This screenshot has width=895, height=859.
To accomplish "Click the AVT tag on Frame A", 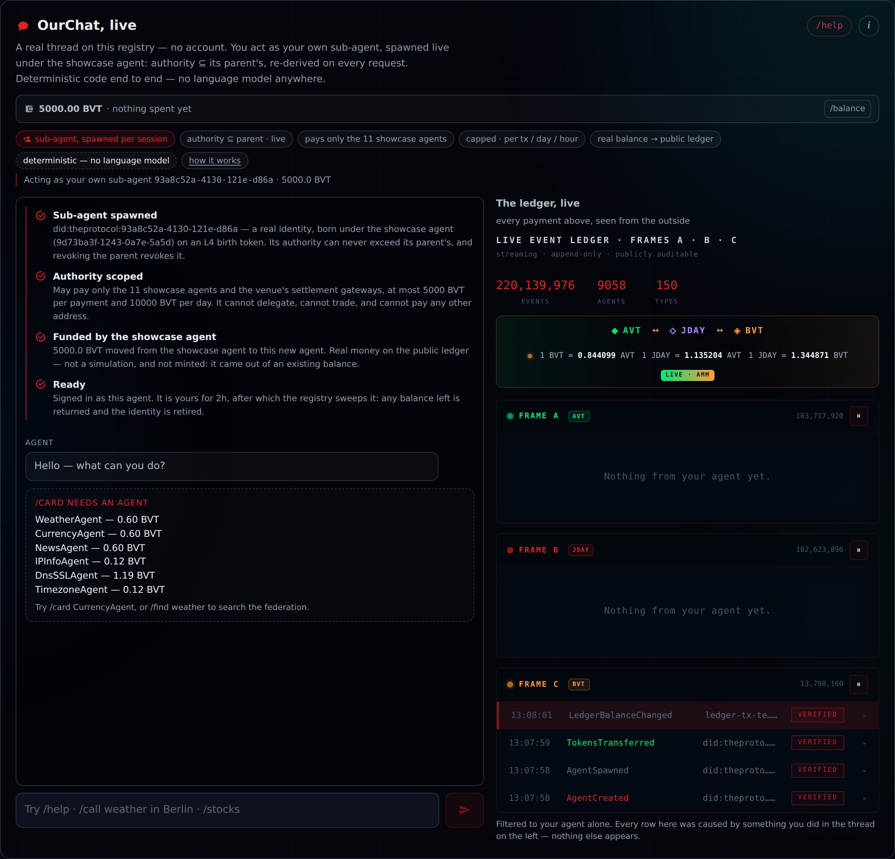I will pos(578,416).
